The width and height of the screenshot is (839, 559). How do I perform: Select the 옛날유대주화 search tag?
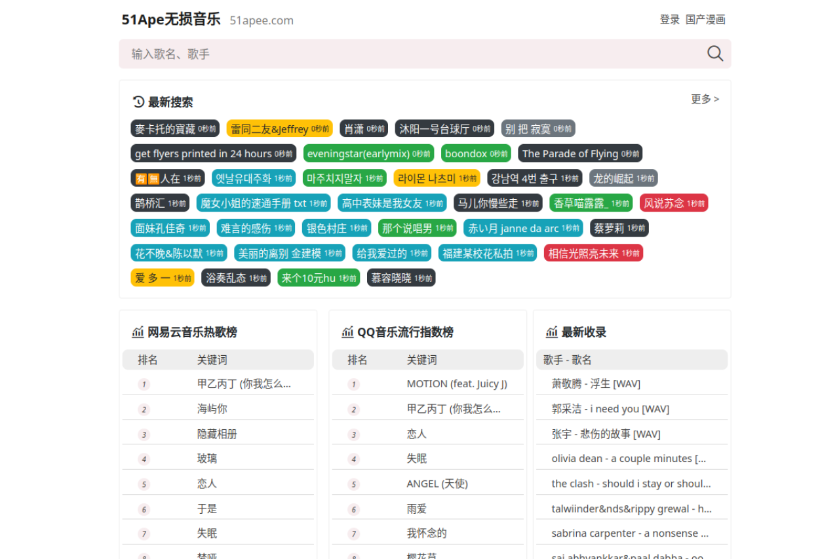[254, 178]
